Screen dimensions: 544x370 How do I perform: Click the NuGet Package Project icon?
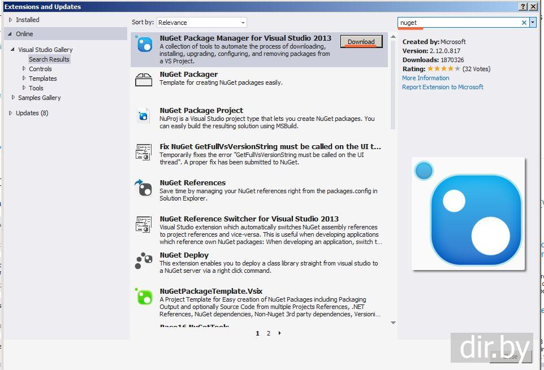pyautogui.click(x=144, y=116)
